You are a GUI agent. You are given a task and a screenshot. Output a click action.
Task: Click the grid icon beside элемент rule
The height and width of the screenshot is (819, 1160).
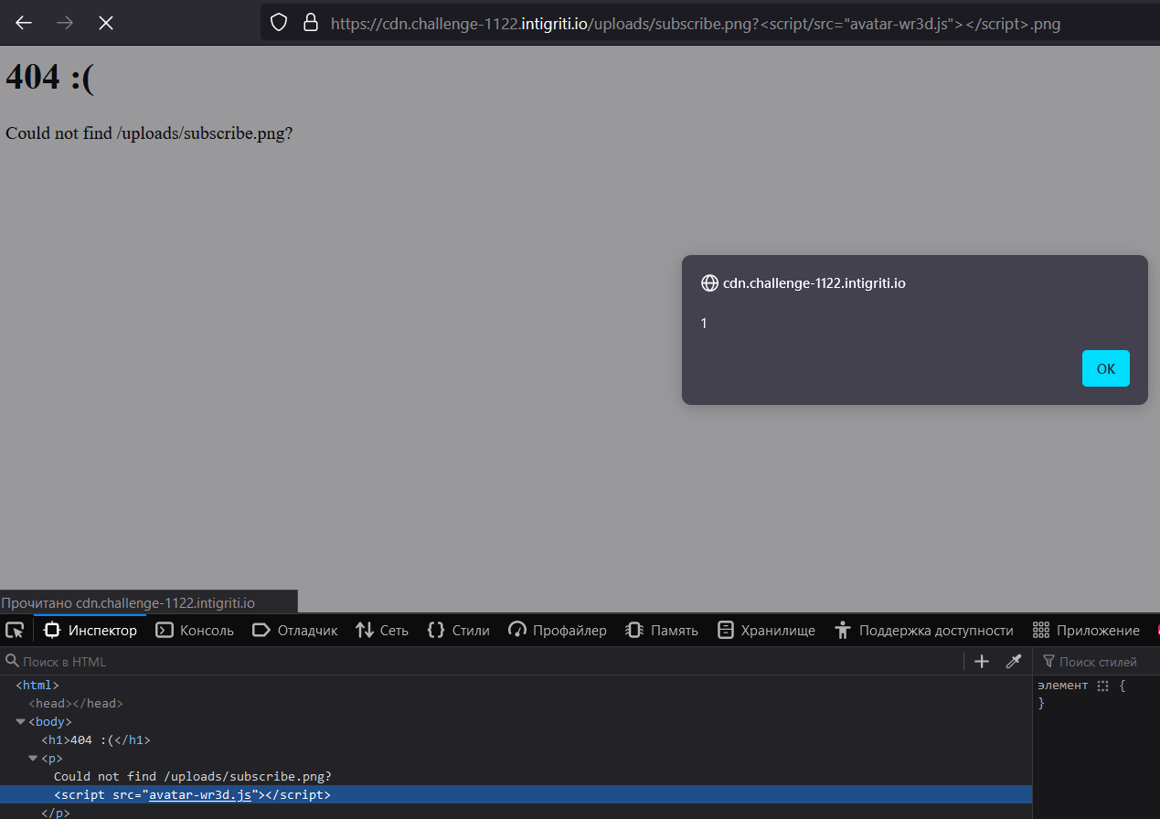pyautogui.click(x=1103, y=685)
